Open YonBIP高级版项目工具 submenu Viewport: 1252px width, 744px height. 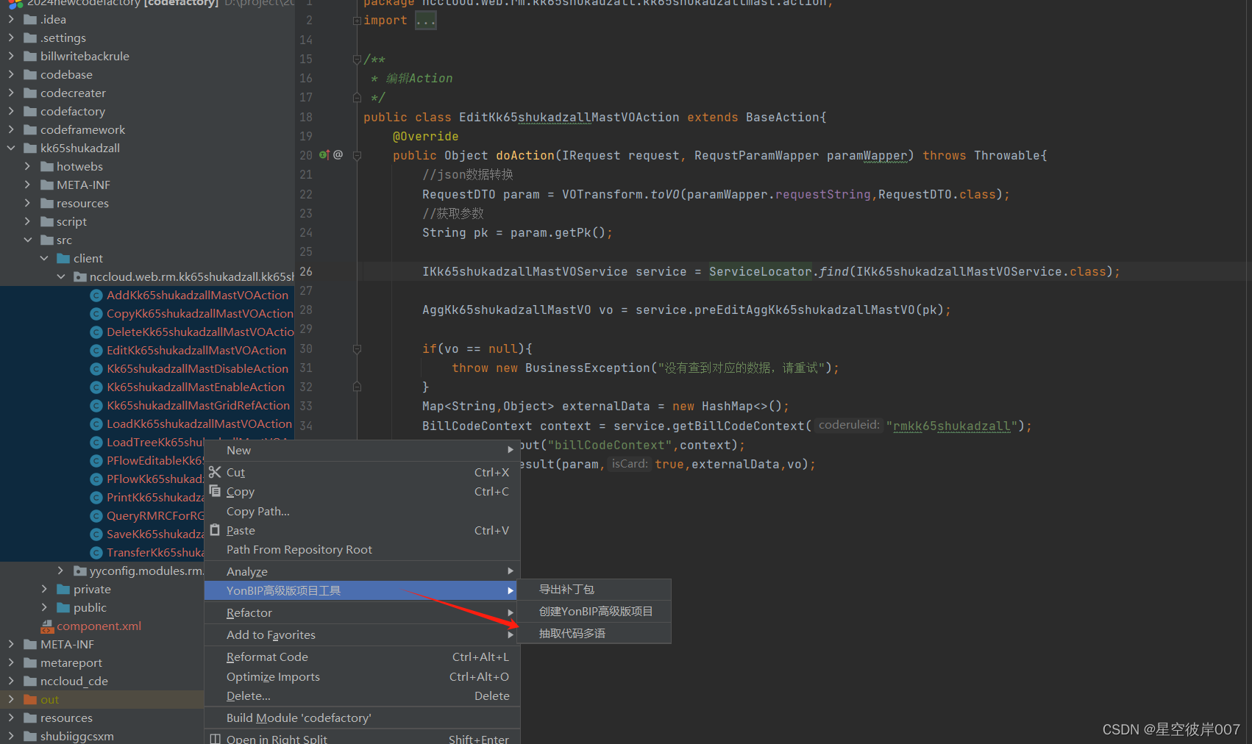coord(362,590)
